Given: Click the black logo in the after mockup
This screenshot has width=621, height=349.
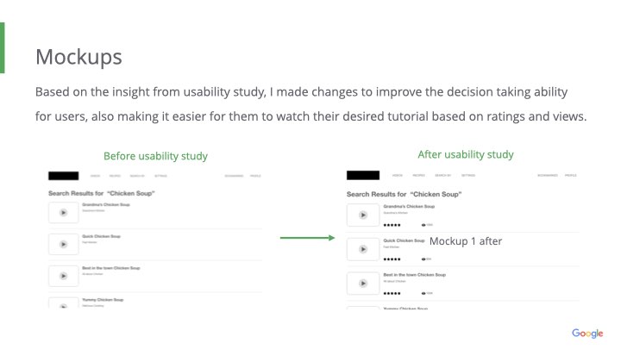Looking at the screenshot, I should 362,175.
